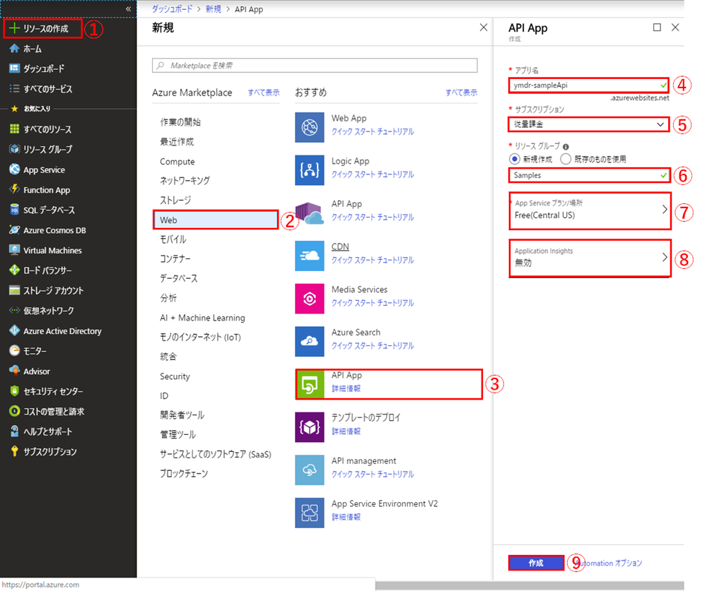Click the app name field ymdr-sampleApi
Screen dimensions: 724x591
click(589, 85)
